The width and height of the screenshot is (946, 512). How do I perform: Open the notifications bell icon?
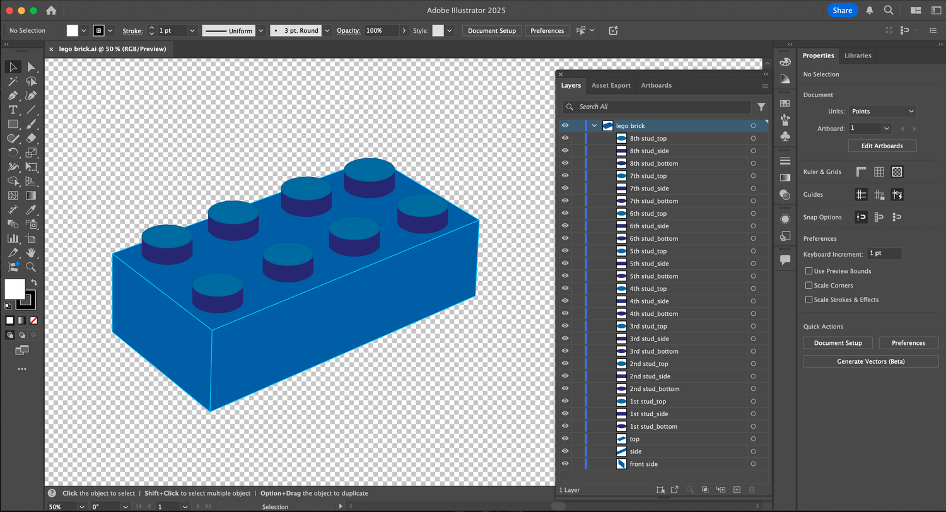[870, 10]
